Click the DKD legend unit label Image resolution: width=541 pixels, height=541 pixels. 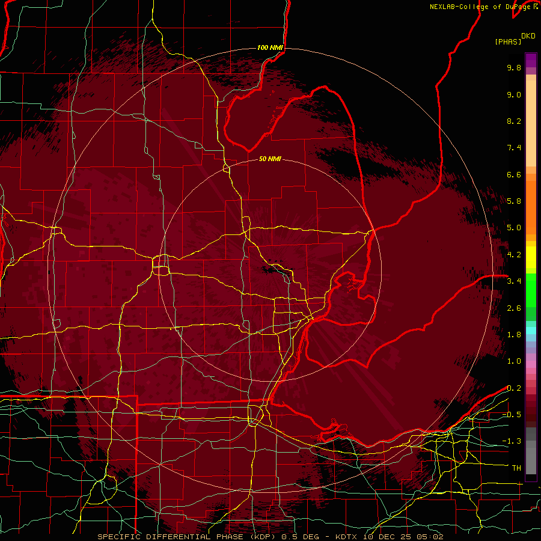click(x=528, y=36)
